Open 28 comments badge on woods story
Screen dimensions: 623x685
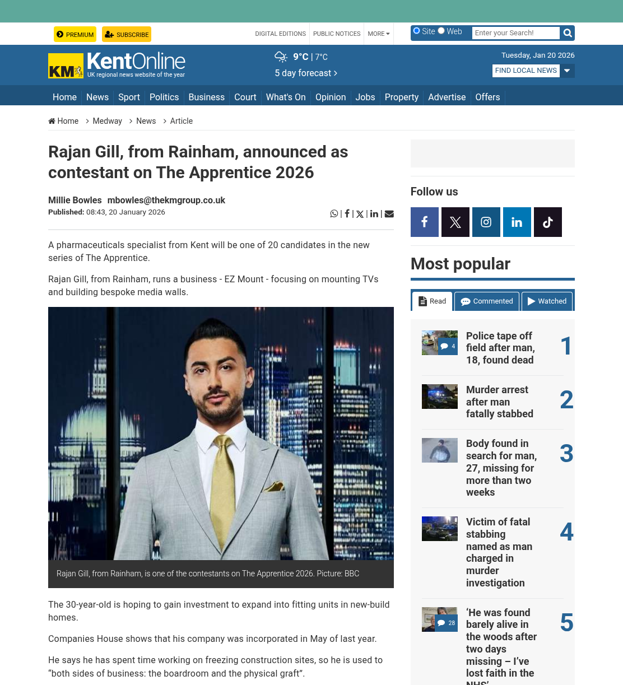[446, 623]
